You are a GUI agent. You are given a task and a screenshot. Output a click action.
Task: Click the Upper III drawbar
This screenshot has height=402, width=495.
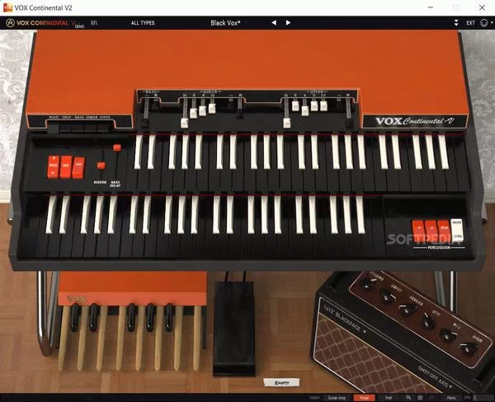(x=323, y=105)
